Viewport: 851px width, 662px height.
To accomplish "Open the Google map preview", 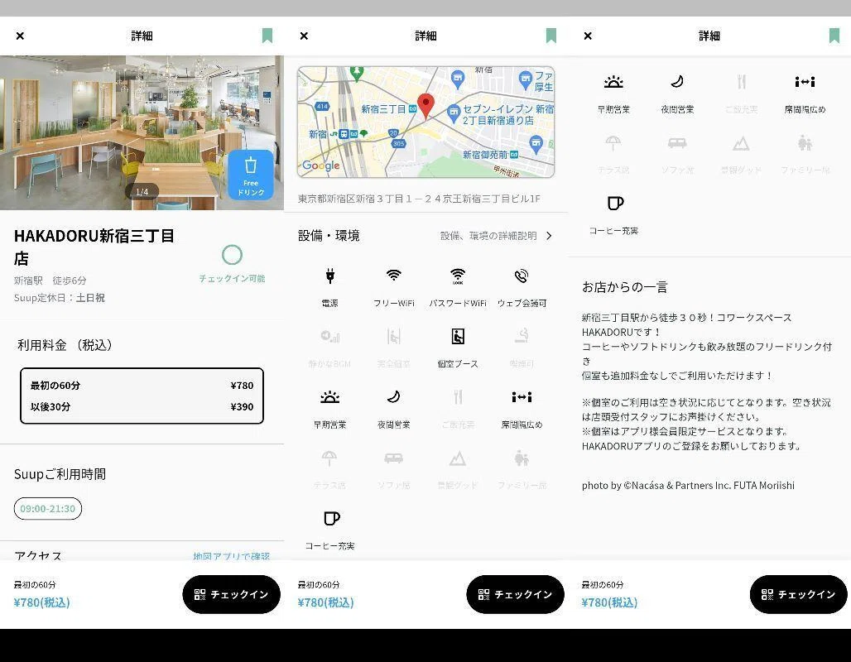I will tap(425, 122).
